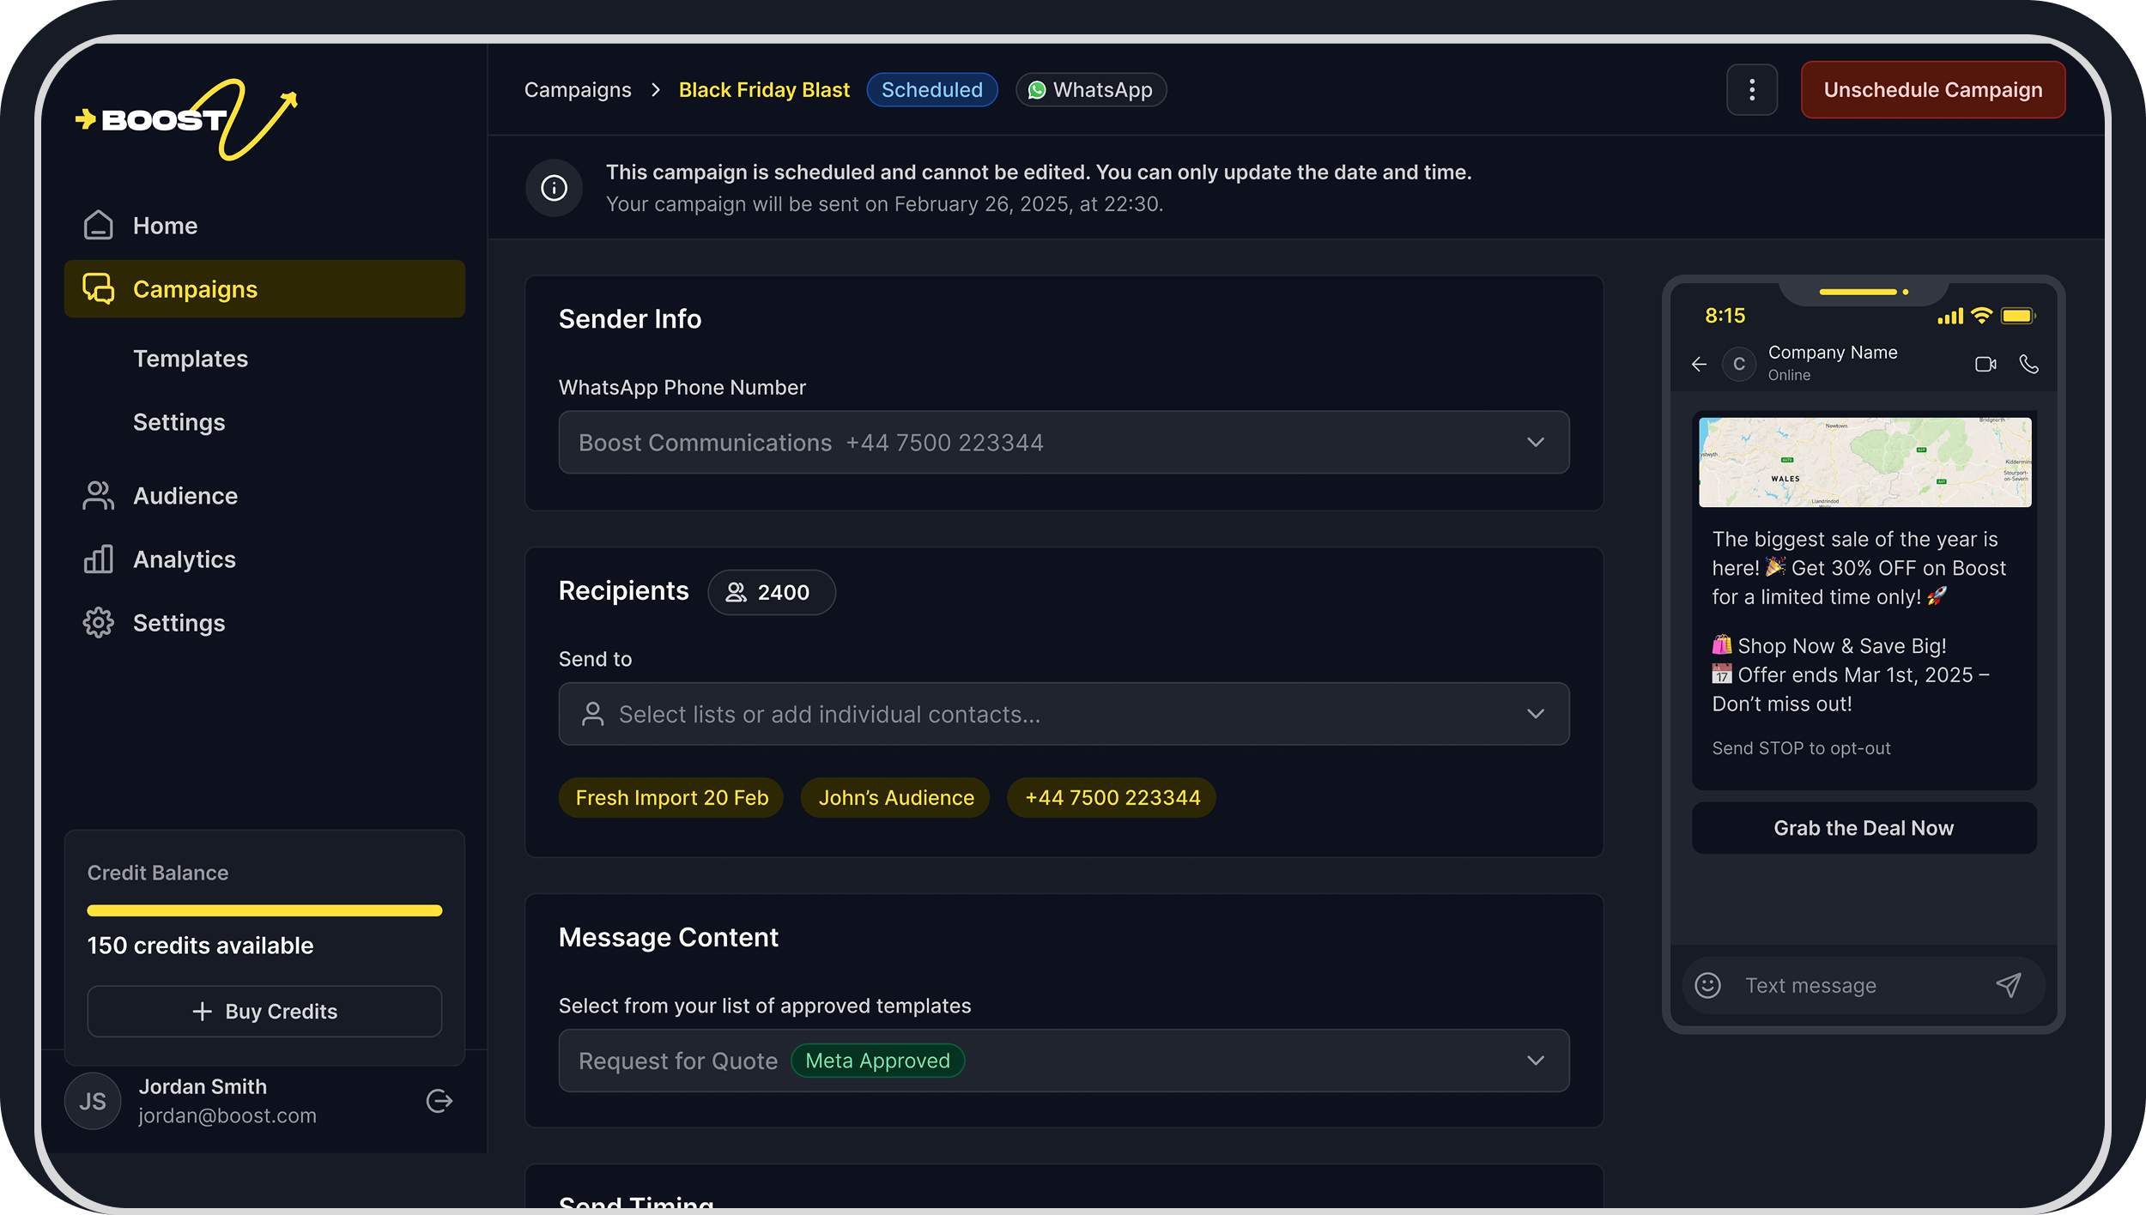Screen dimensions: 2146x1215
Task: Click the Text message input field
Action: [x=1864, y=985]
